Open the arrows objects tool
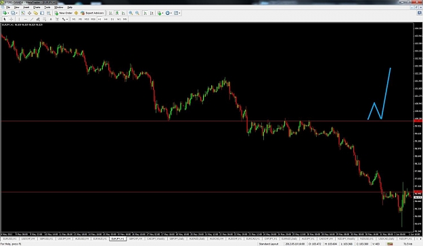This screenshot has height=246, width=423. pos(64,19)
